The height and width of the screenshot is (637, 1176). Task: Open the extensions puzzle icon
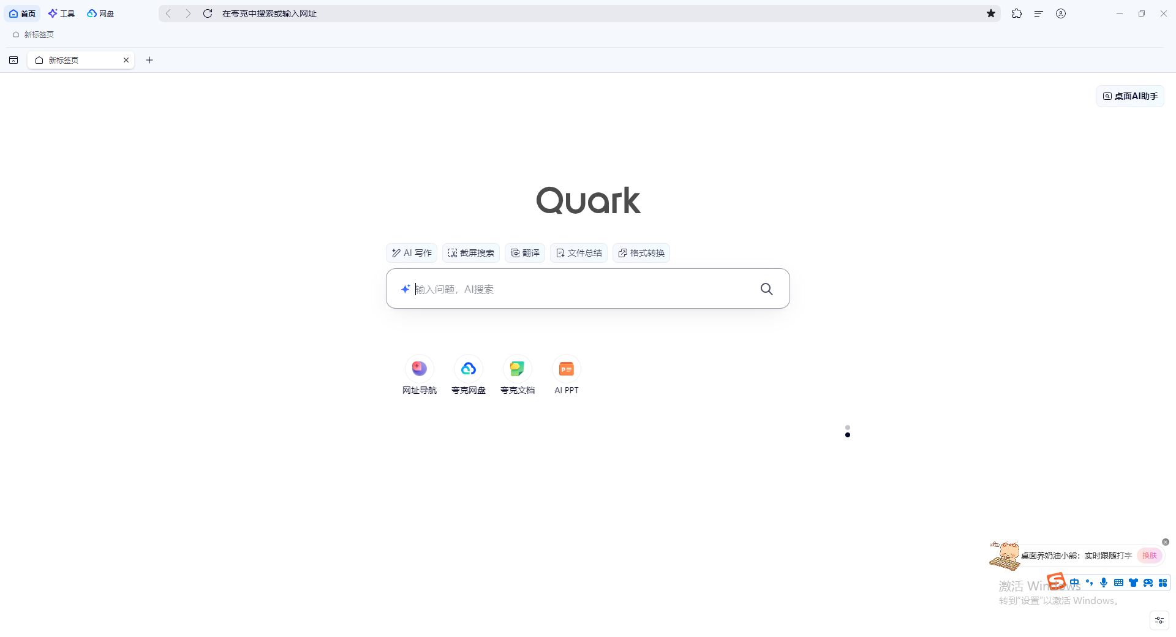click(x=1017, y=13)
